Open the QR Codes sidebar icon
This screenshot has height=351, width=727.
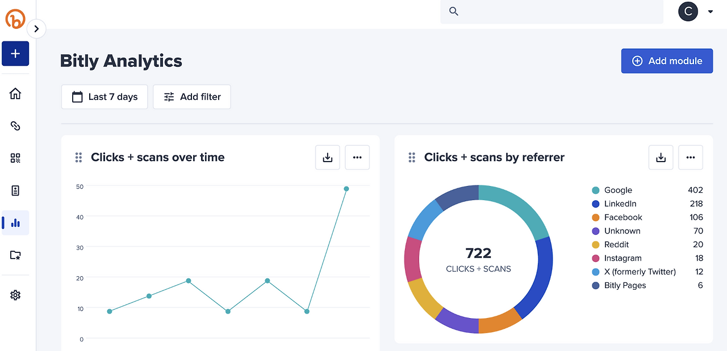tap(15, 158)
